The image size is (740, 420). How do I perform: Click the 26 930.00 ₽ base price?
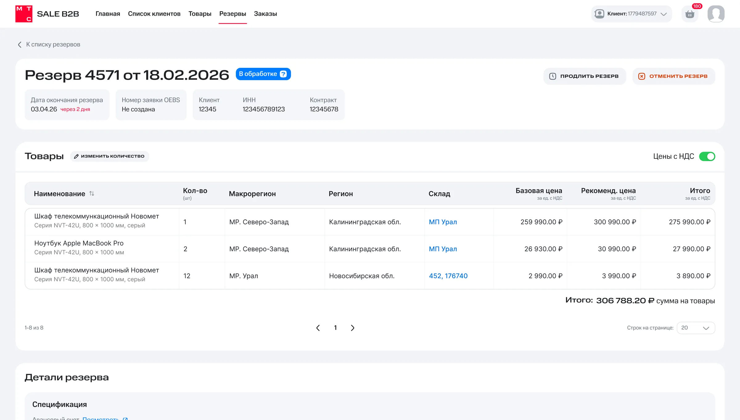543,249
